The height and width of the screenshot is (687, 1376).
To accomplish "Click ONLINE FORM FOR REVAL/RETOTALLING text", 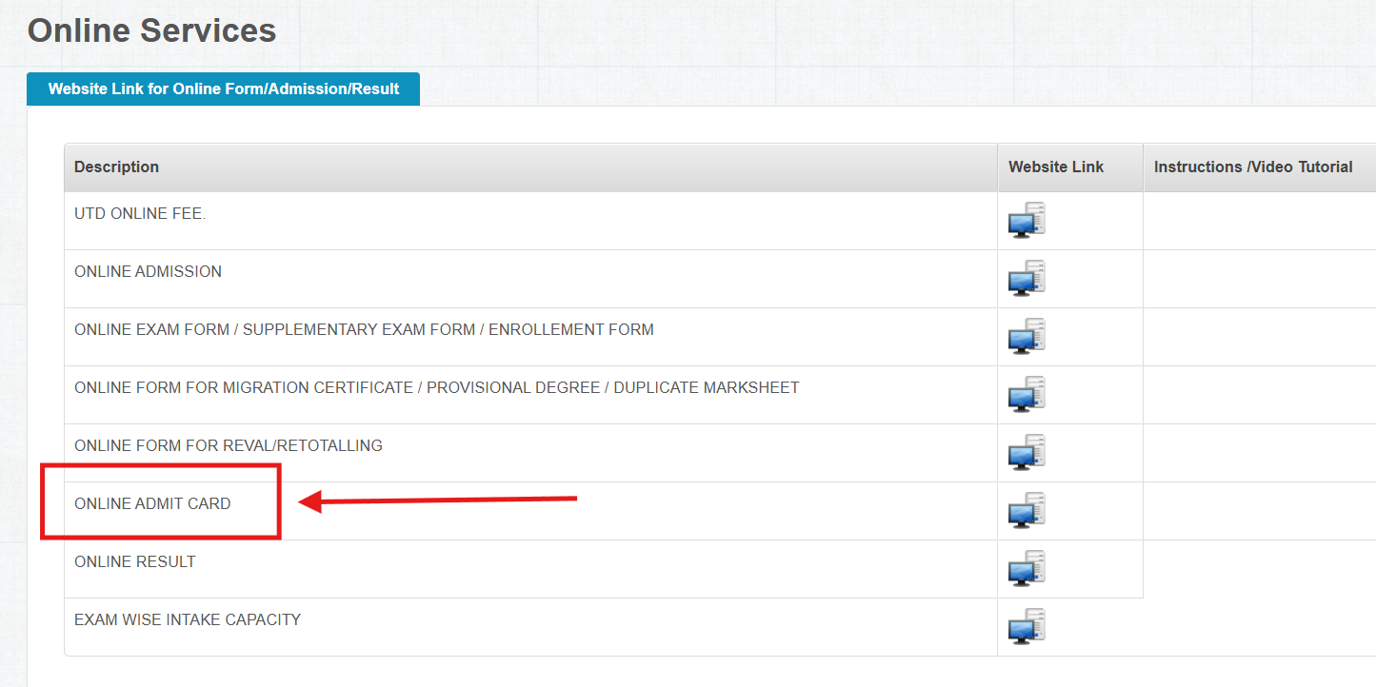I will (x=229, y=446).
